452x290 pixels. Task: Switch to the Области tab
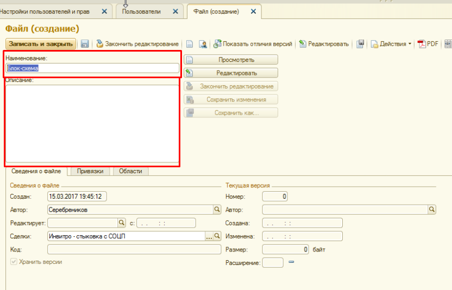130,171
